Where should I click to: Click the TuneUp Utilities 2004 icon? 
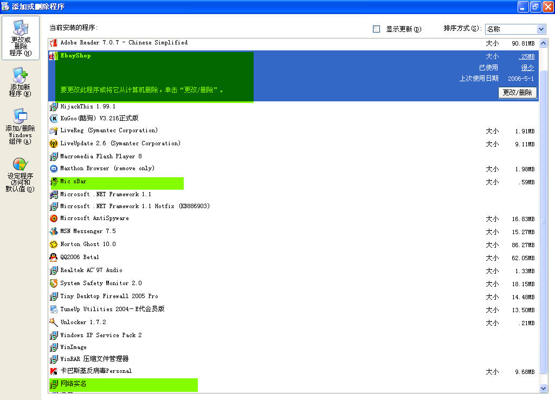click(x=54, y=309)
